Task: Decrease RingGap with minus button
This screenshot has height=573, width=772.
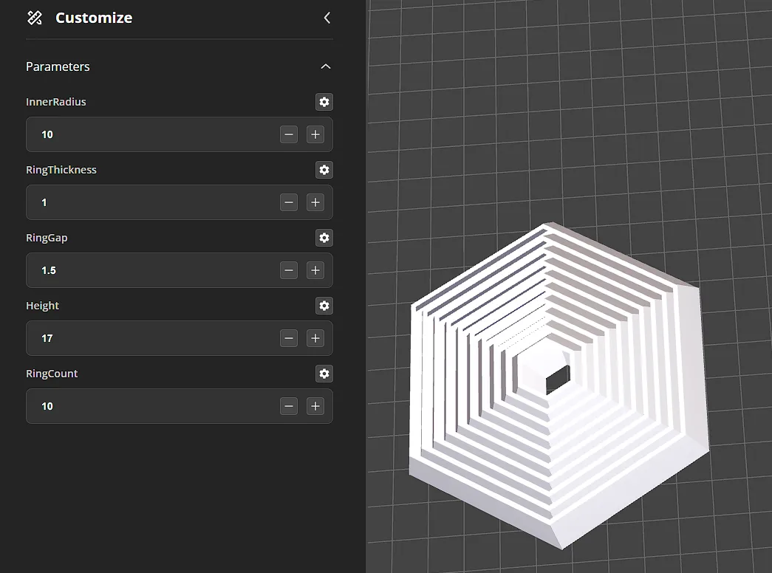Action: (x=289, y=270)
